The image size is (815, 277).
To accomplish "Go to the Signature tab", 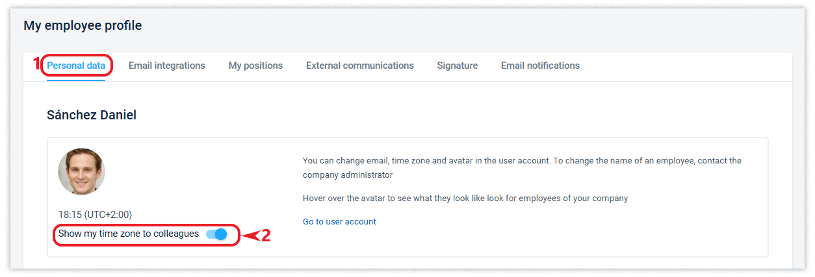I will [457, 66].
